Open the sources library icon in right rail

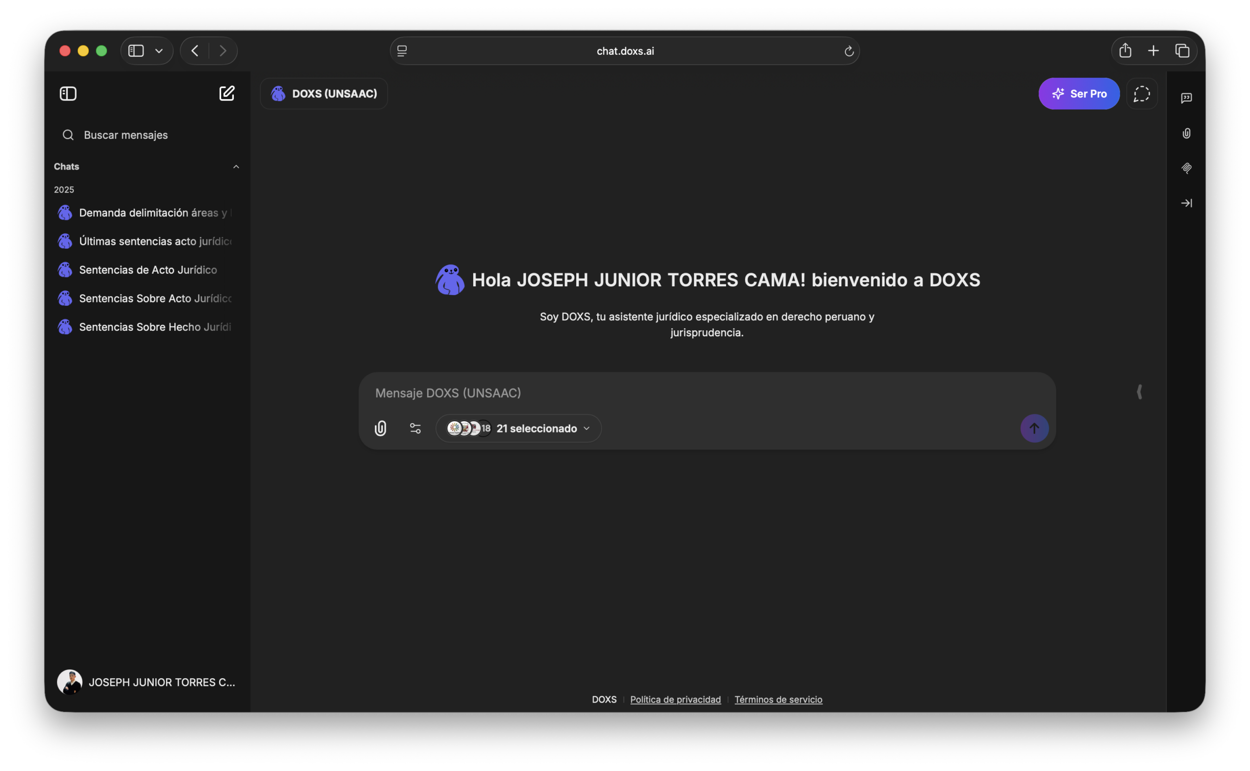(1187, 168)
